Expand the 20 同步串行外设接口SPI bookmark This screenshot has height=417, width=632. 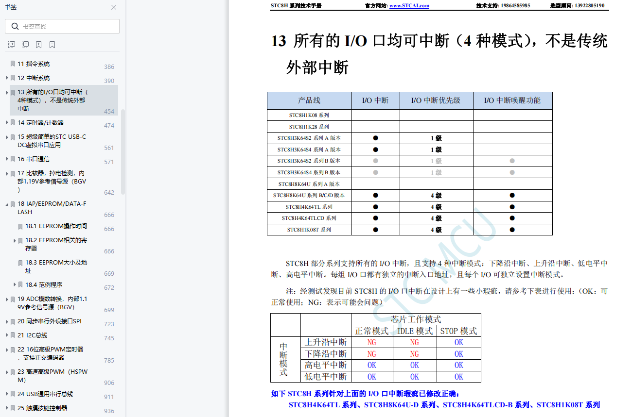(7, 321)
